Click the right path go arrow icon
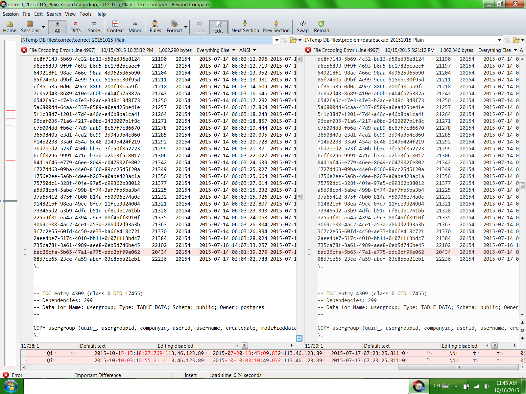Viewport: 526px width, 394px height. (x=507, y=40)
